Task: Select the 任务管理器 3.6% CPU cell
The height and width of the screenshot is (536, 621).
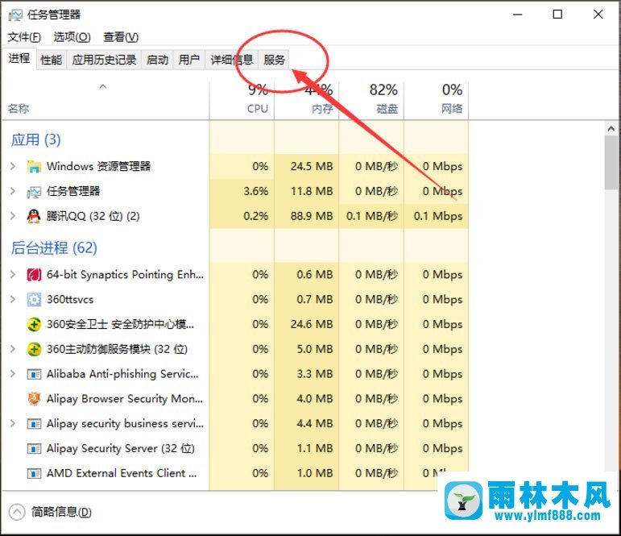Action: click(242, 192)
